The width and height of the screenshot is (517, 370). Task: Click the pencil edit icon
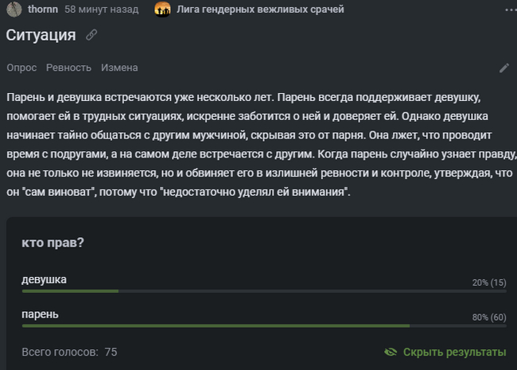[503, 68]
